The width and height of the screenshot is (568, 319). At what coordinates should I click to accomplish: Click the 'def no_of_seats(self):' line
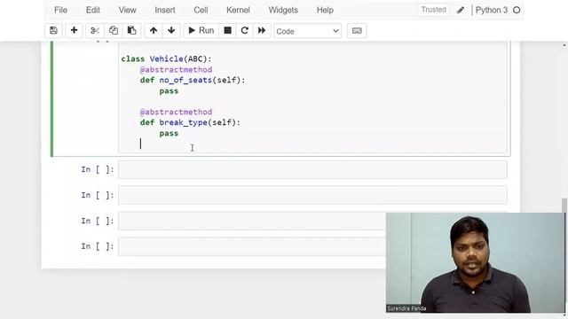[x=193, y=81]
